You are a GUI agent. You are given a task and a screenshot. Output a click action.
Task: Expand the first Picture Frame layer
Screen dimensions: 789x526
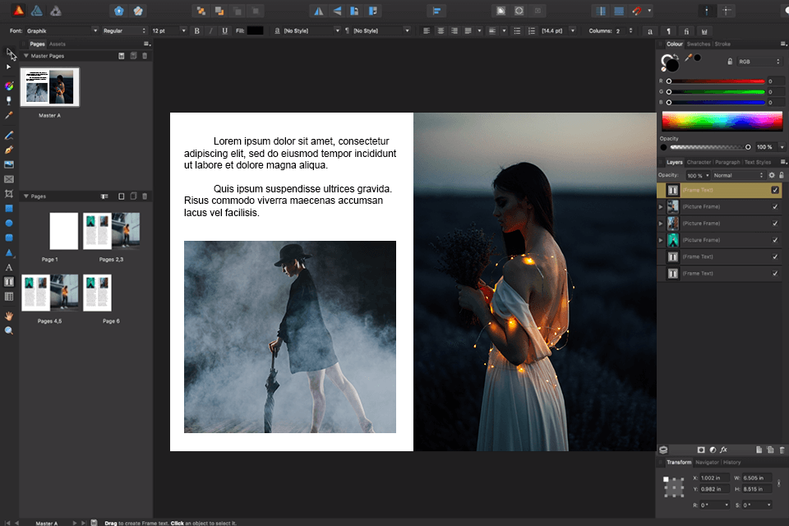point(661,206)
